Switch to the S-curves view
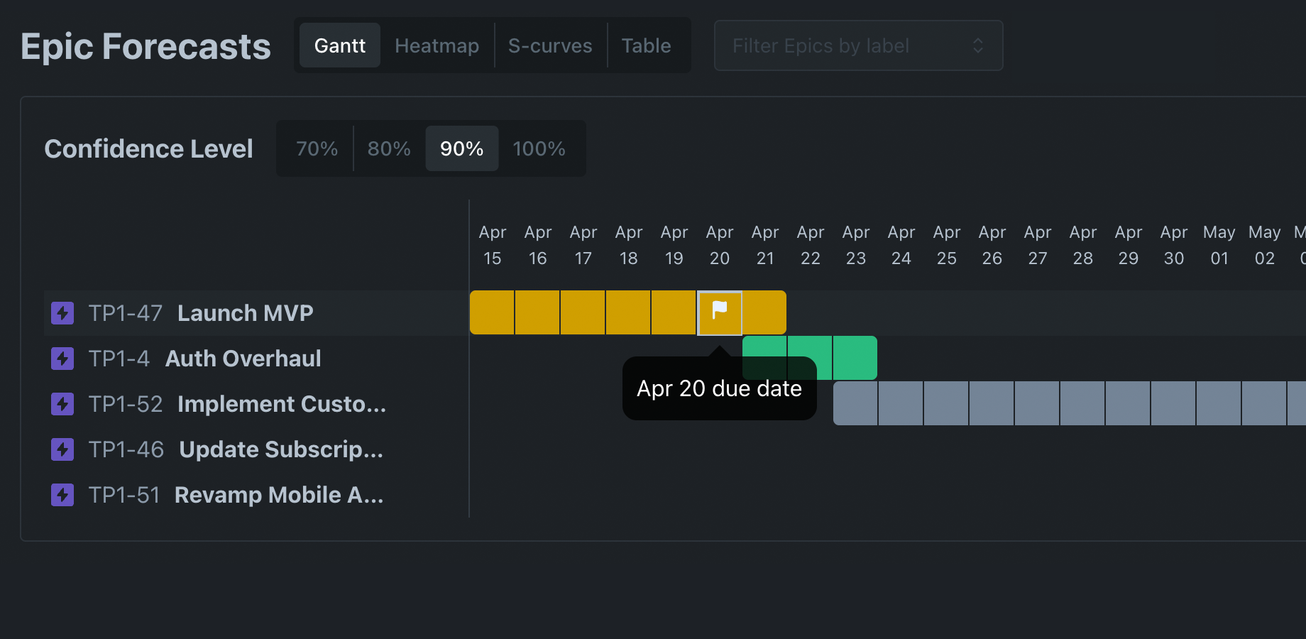Viewport: 1306px width, 639px height. click(x=550, y=45)
